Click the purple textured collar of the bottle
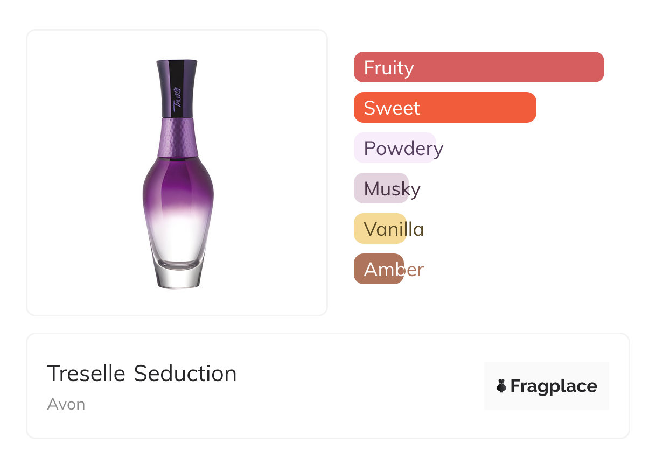This screenshot has width=656, height=465. [x=178, y=137]
